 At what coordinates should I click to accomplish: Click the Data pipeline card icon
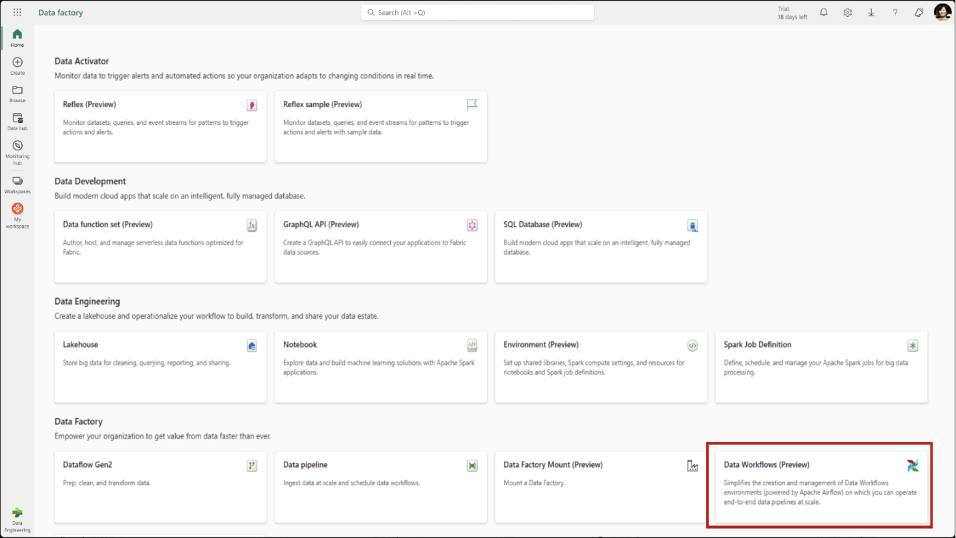pos(472,466)
